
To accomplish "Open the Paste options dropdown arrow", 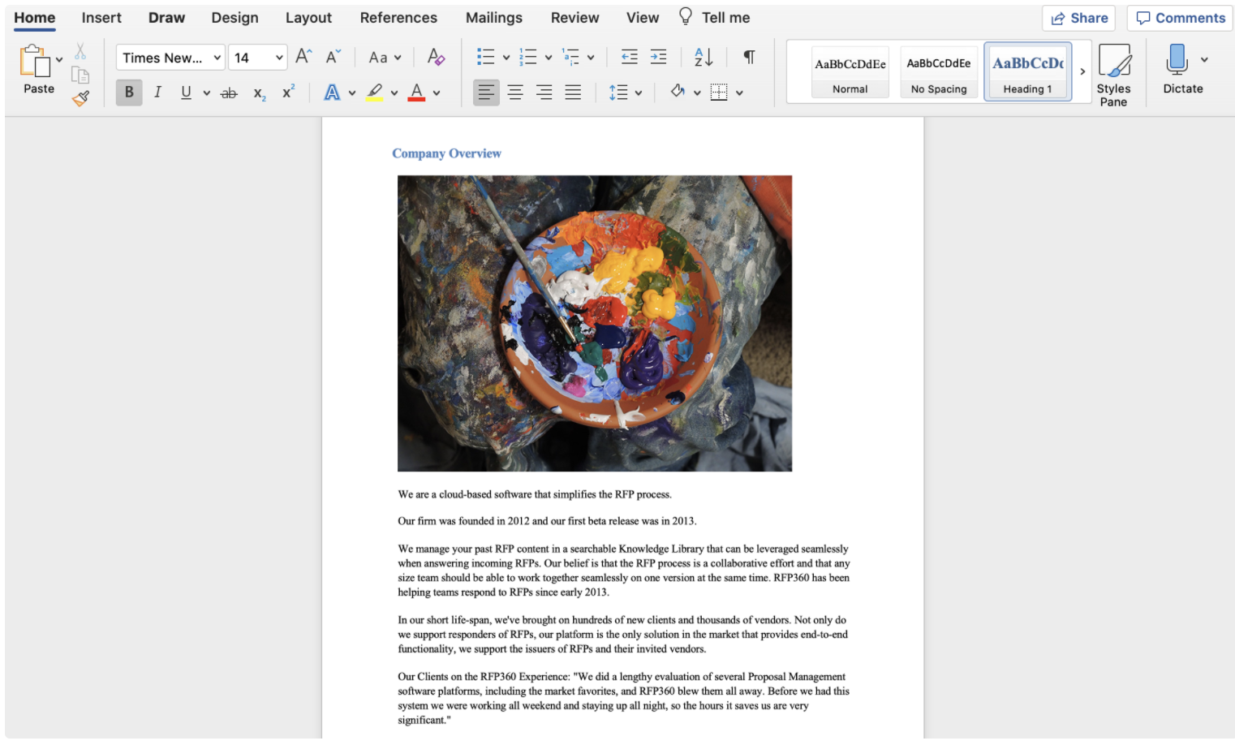I will click(59, 60).
